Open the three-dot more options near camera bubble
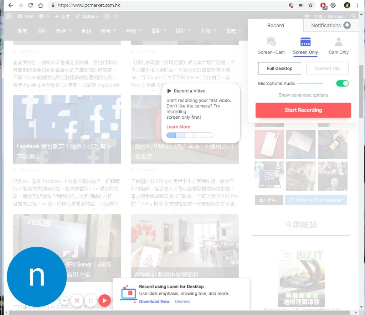365x315 pixels. tap(65, 301)
